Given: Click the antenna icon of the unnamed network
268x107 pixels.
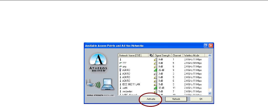Looking at the screenshot, I should tap(120, 59).
